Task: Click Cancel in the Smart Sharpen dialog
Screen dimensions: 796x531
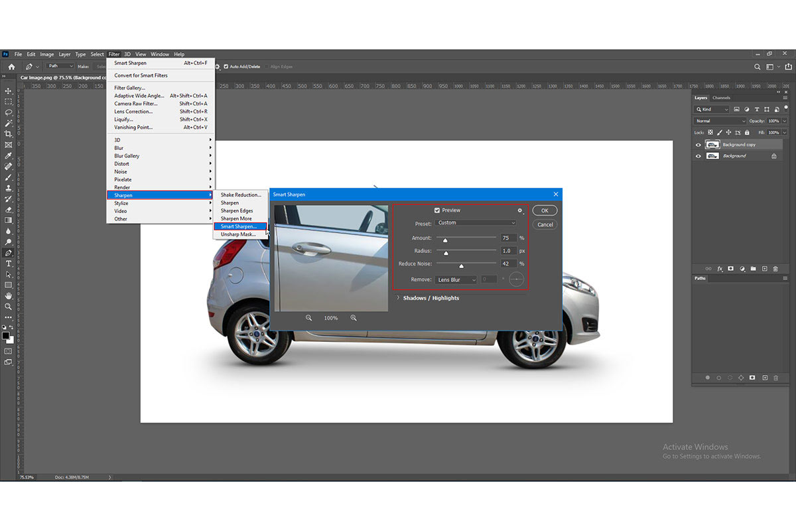Action: pos(545,224)
